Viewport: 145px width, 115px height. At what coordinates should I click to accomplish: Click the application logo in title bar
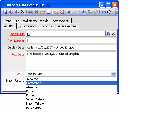(x=4, y=5)
